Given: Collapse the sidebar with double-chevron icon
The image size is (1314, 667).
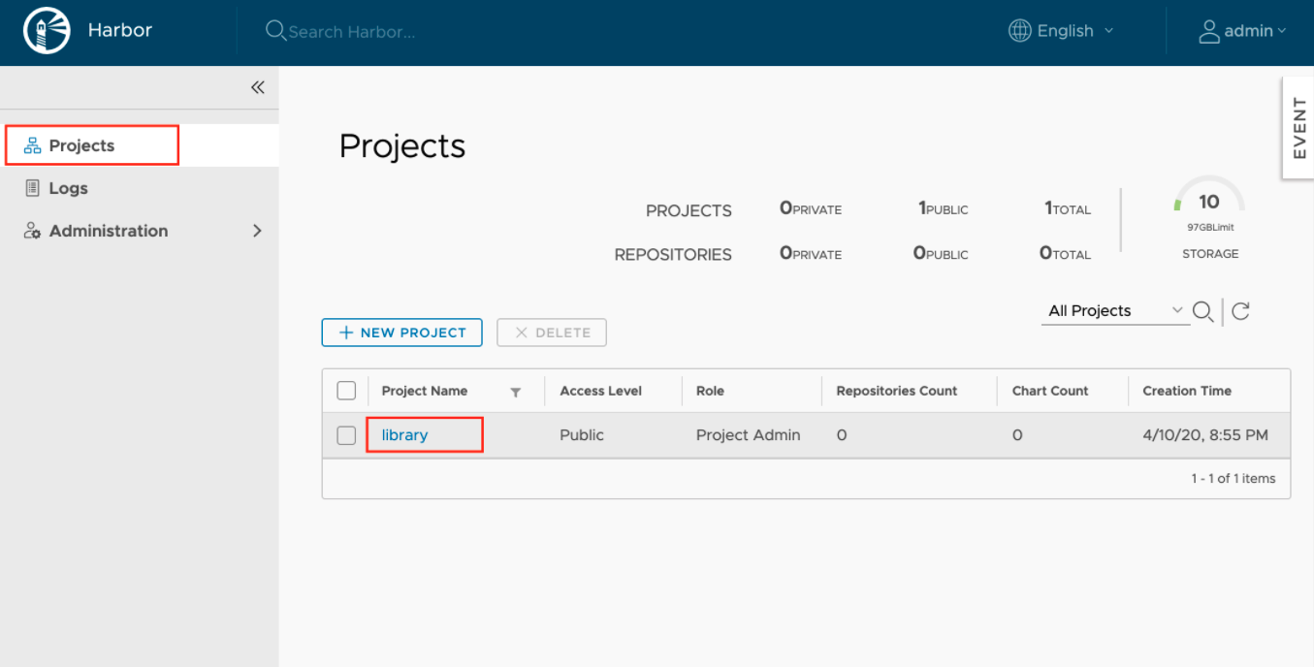Looking at the screenshot, I should pos(257,87).
